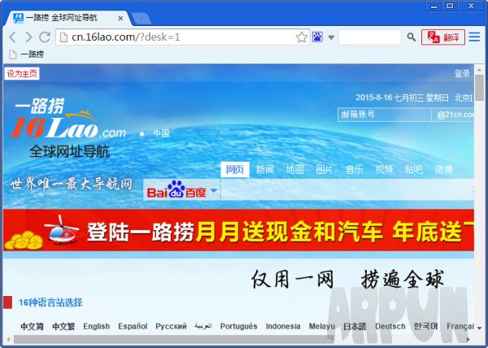Screen dimensions: 488x348
Task: Choose the Русский language site
Action: pyautogui.click(x=171, y=326)
